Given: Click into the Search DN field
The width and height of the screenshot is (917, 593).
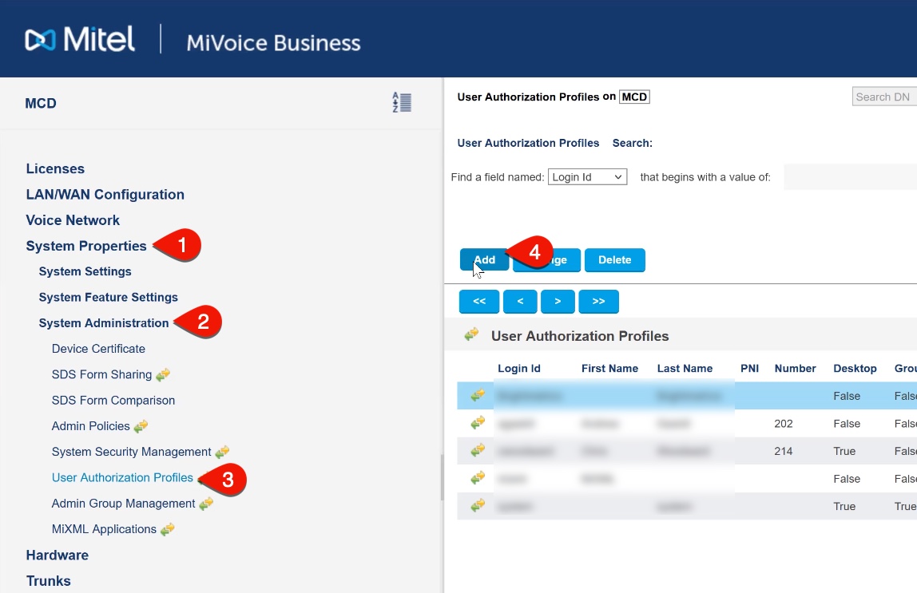Looking at the screenshot, I should (882, 97).
